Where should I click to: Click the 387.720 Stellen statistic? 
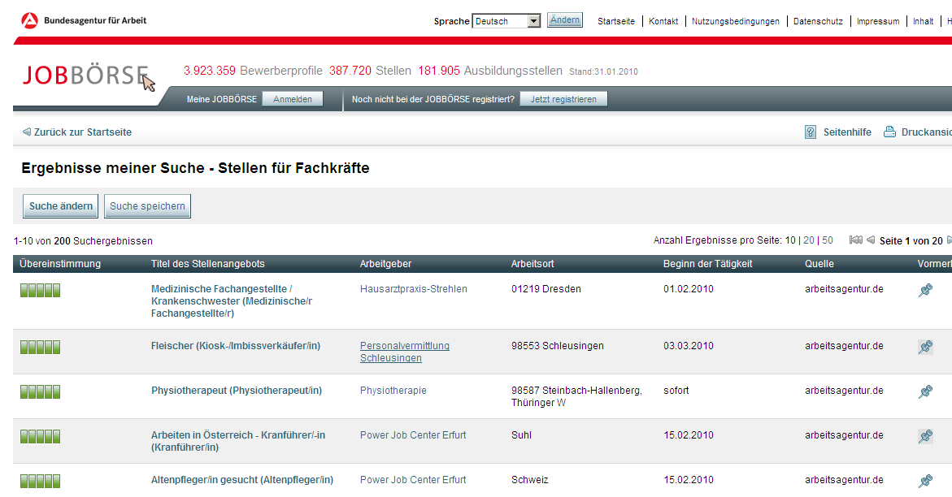371,71
